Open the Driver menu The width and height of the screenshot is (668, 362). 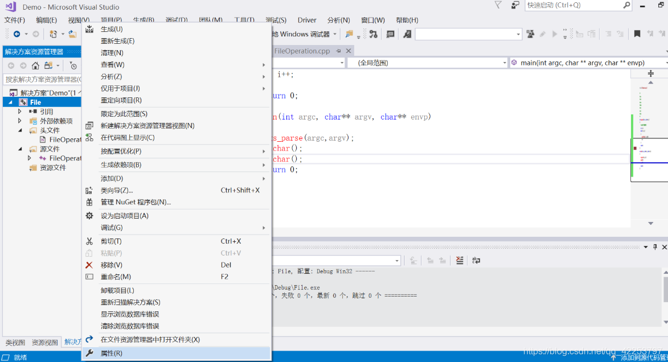(307, 20)
